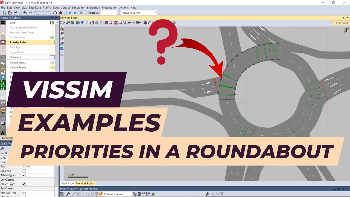The width and height of the screenshot is (350, 197).
Task: Select the Vehicle Routes yellow arrow icon
Action: (3, 68)
